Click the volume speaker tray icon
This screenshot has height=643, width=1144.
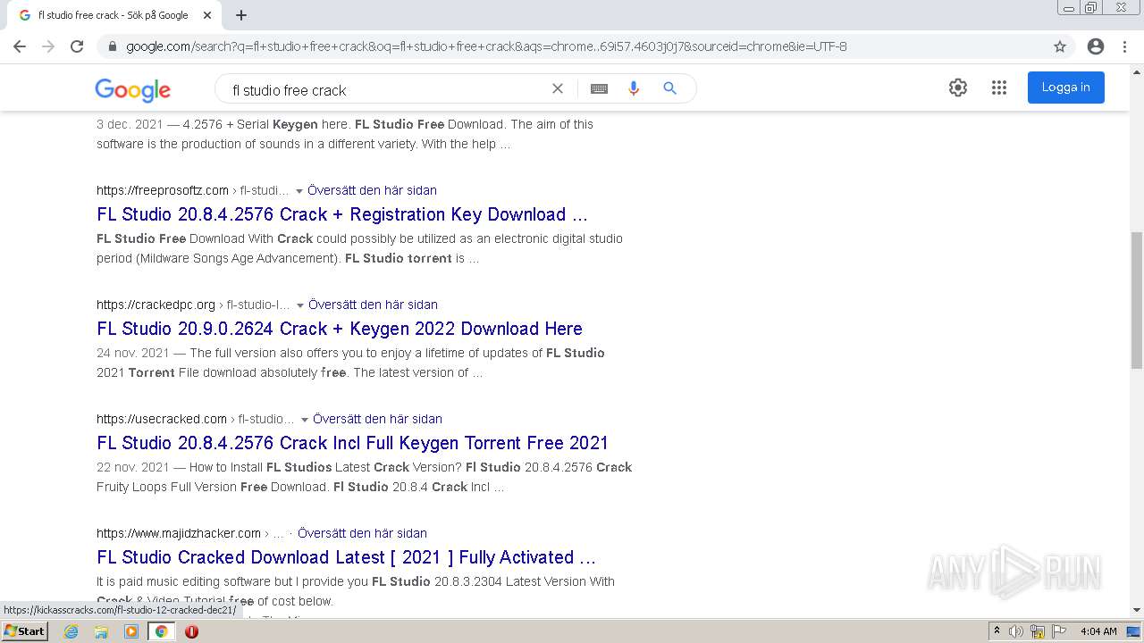[x=1016, y=631]
